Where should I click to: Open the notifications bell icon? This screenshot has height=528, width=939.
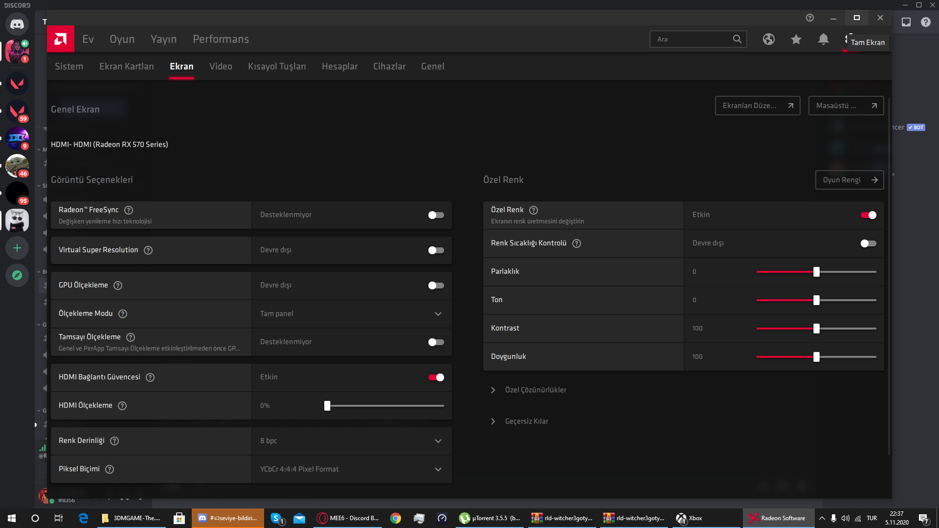click(823, 39)
